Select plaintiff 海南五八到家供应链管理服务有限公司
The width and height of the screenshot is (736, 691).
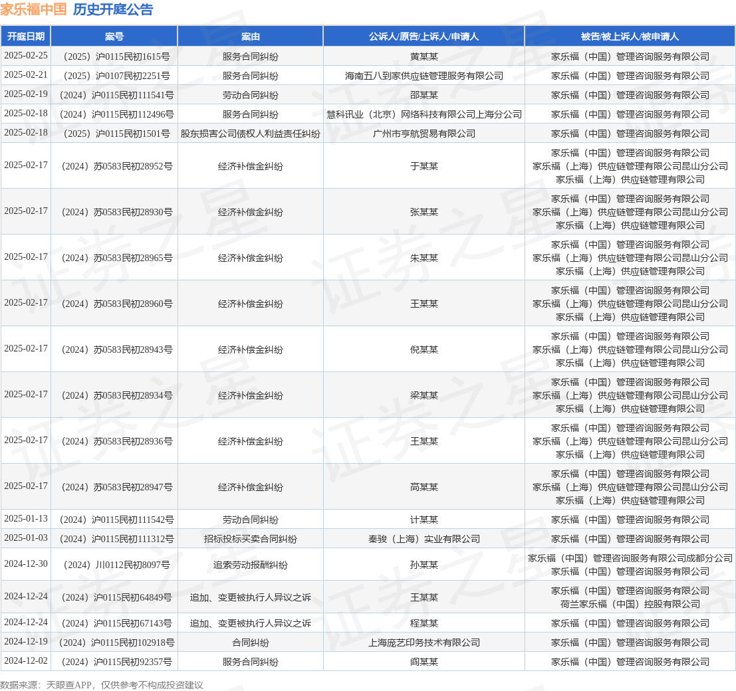424,76
